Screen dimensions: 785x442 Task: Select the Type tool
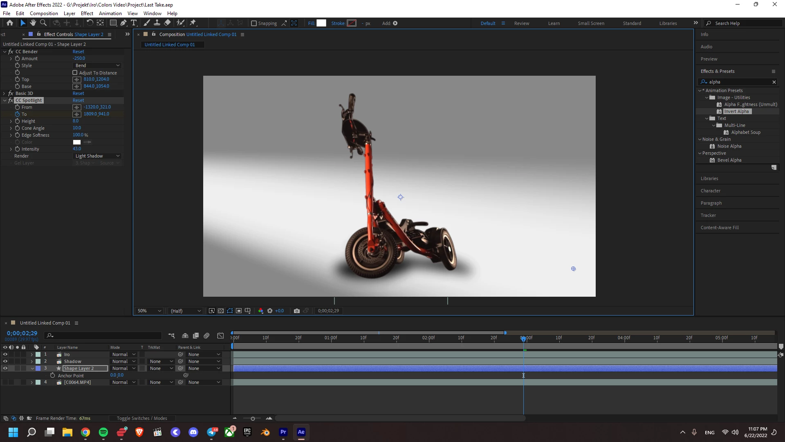pos(134,23)
